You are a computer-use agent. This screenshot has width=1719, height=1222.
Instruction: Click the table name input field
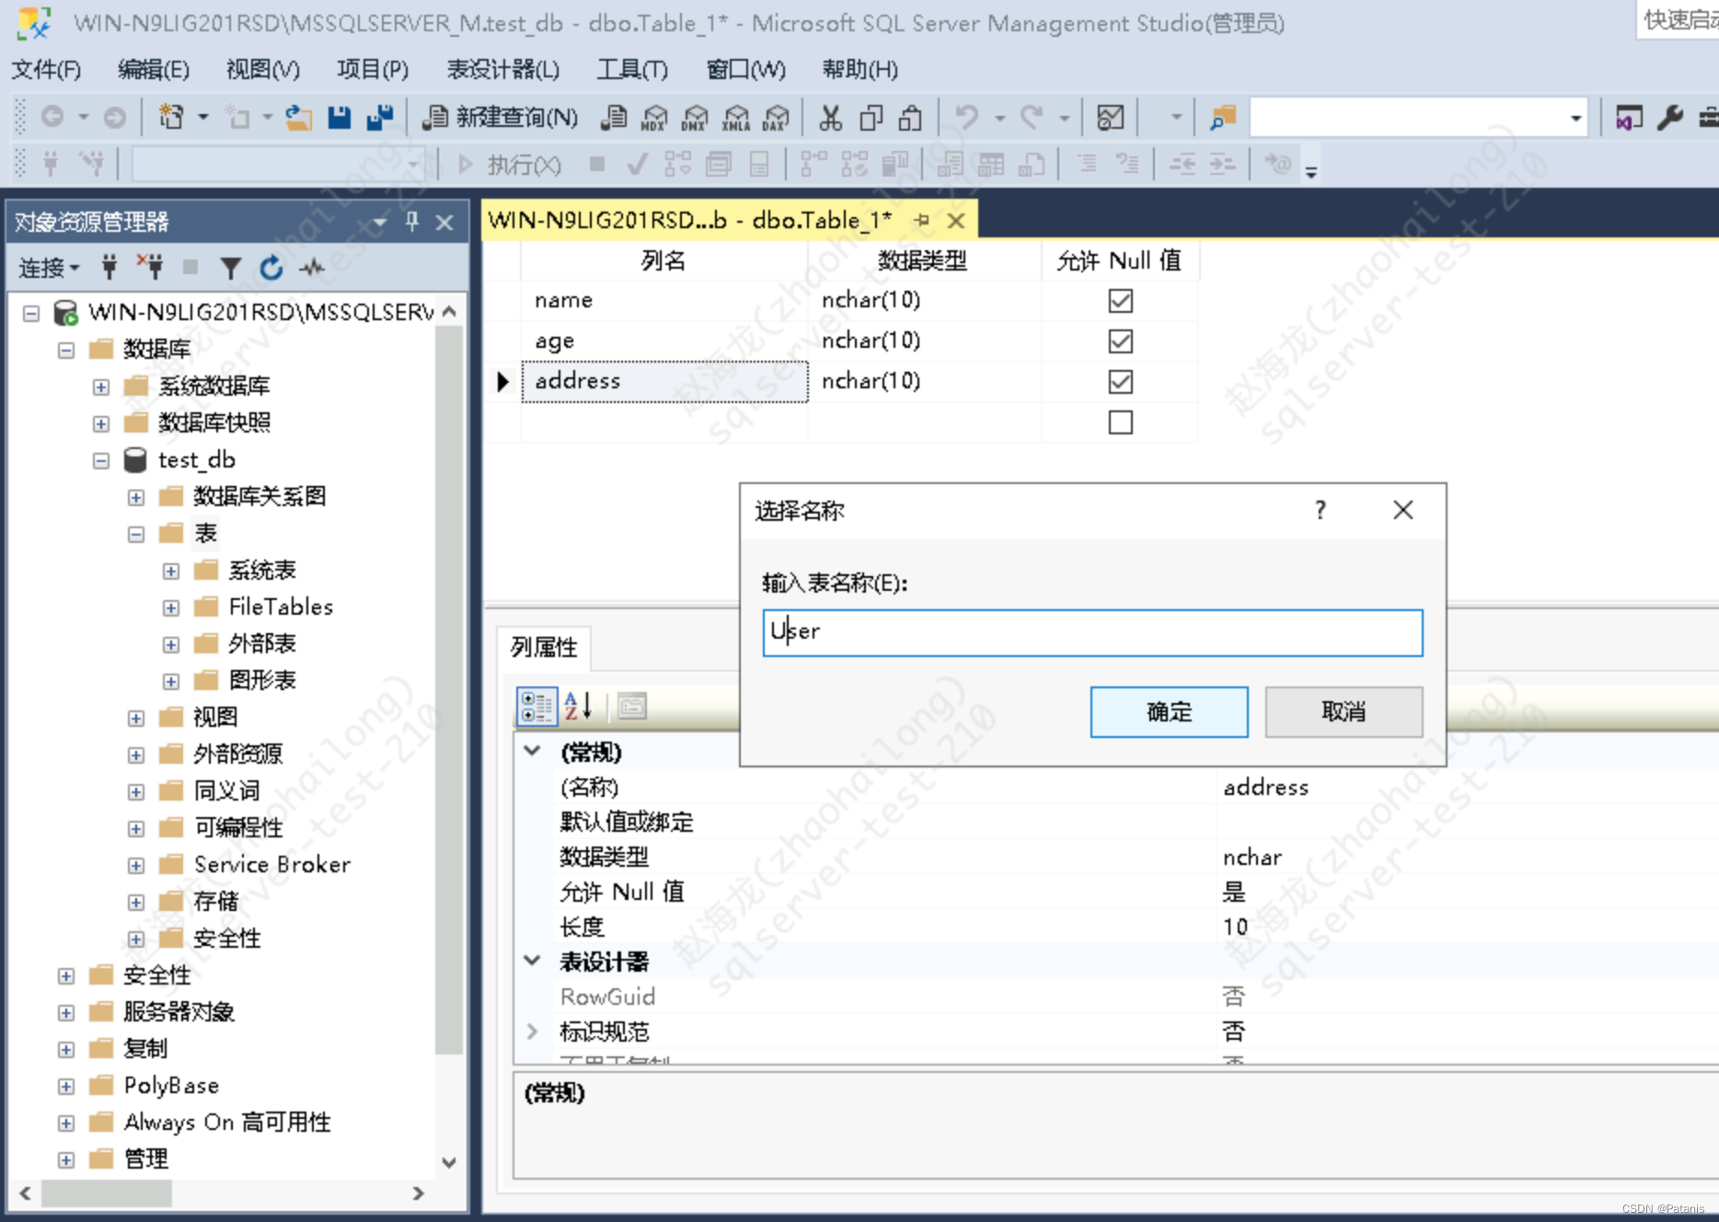tap(1092, 632)
